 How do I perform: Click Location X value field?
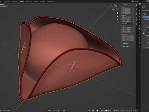[126, 9]
